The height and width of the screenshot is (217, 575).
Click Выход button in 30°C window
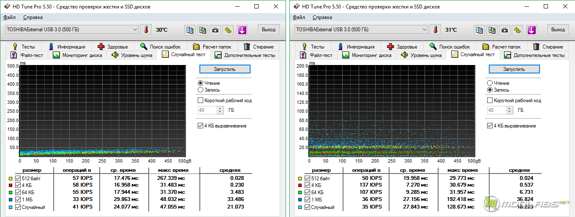268,30
